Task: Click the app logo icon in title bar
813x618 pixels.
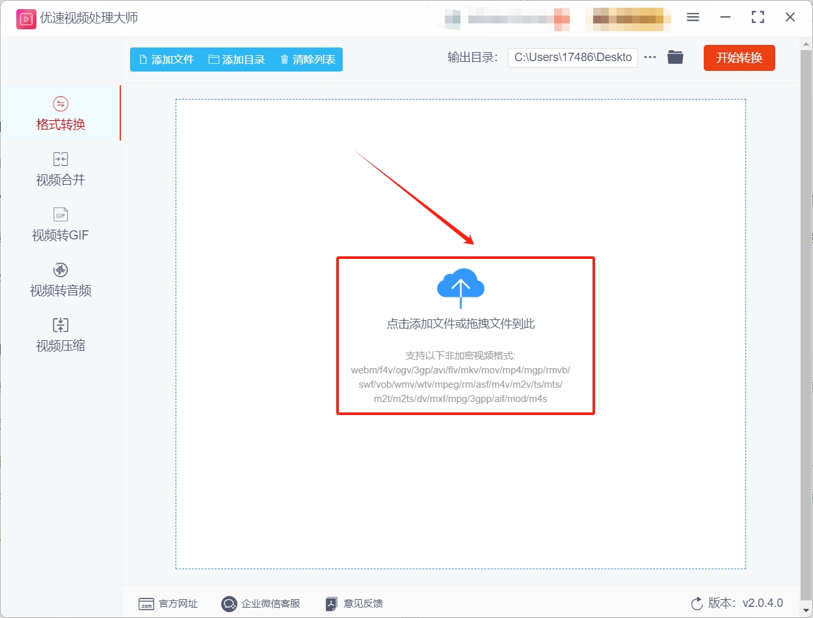Action: click(25, 18)
